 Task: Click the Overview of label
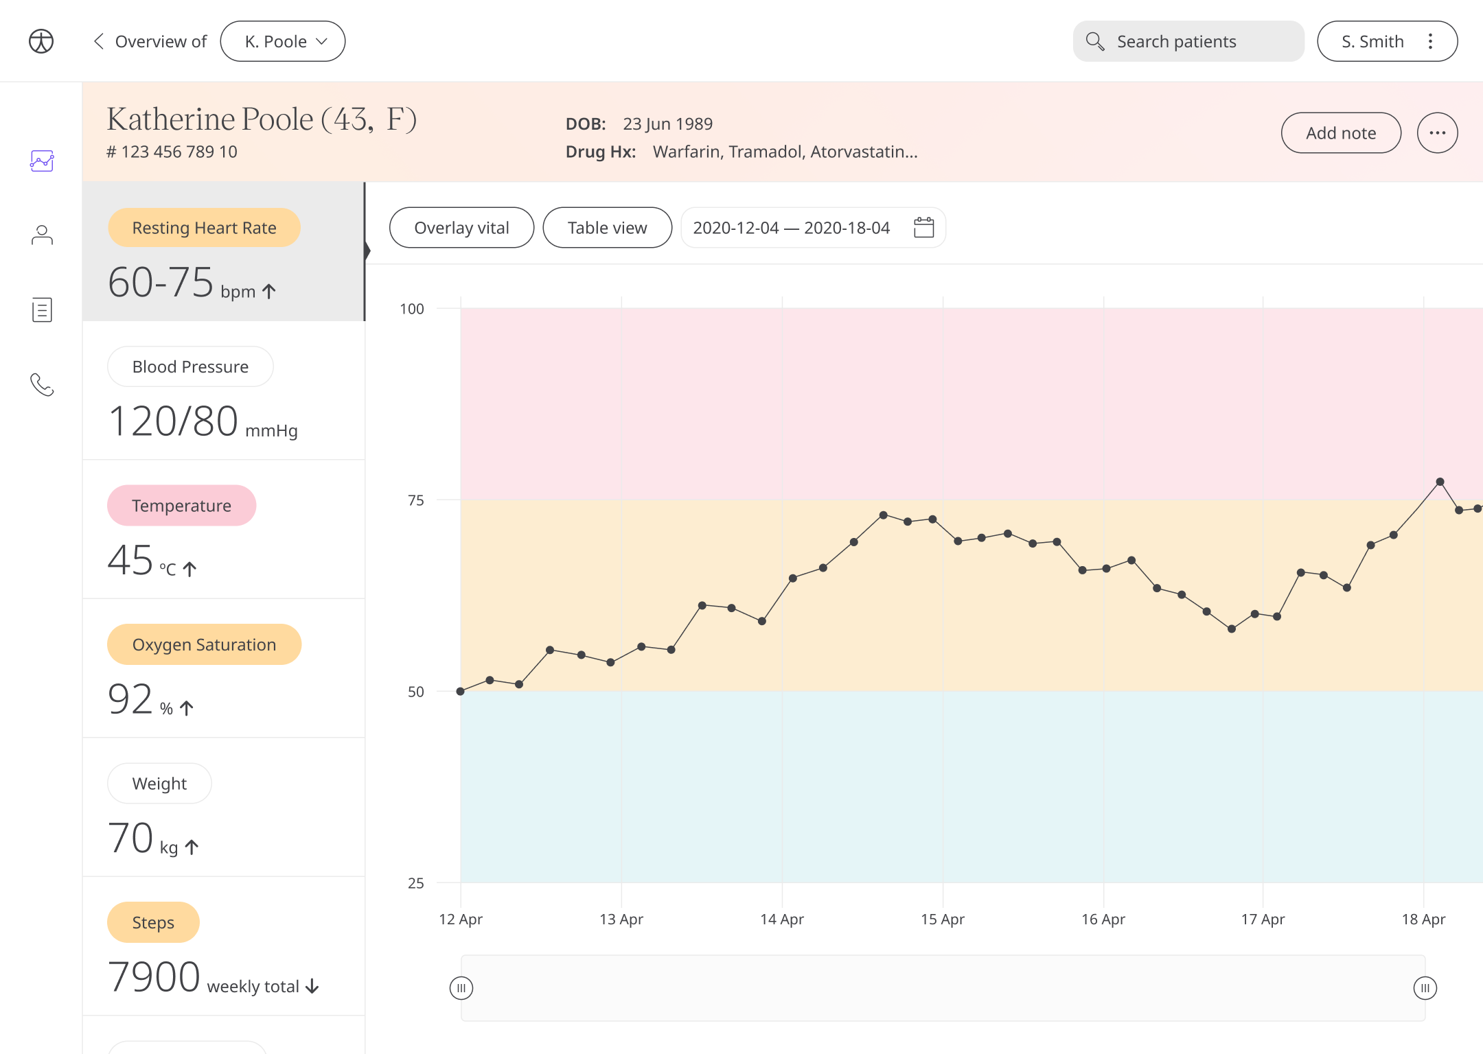[x=161, y=41]
